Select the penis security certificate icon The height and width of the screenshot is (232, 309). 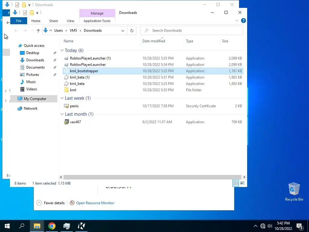coord(66,106)
